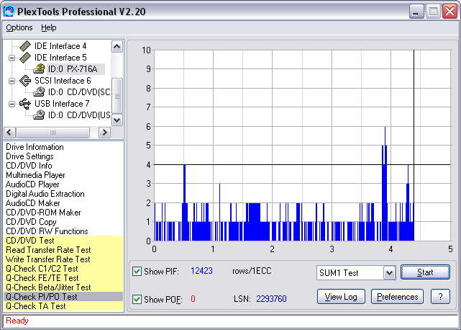461x330 pixels.
Task: Open Drive Information
Action: tap(35, 147)
